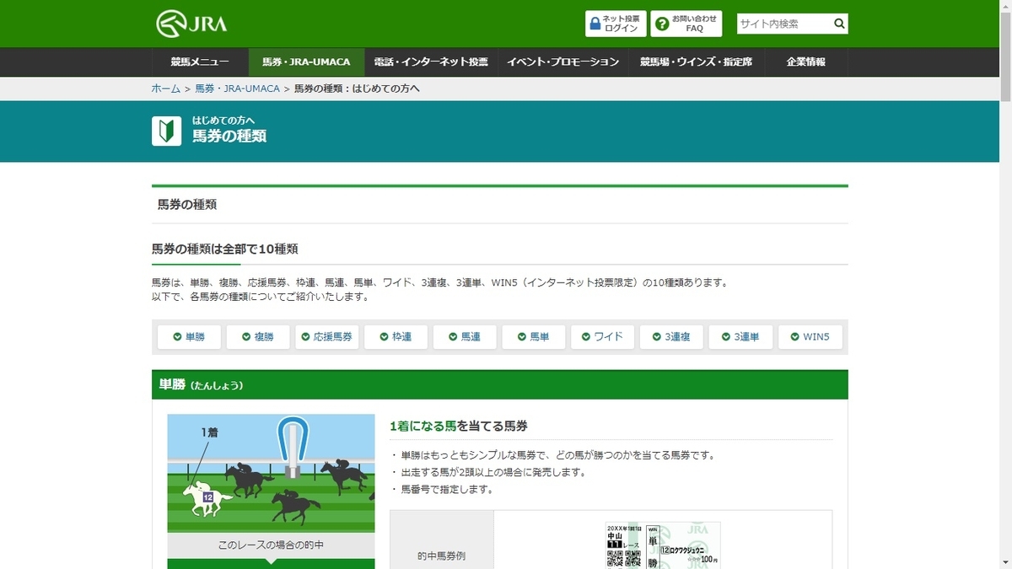Click the 単勝（たんしょう） green header

(500, 384)
